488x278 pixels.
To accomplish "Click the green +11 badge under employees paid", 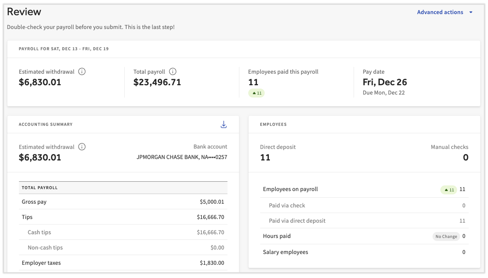I will point(256,93).
